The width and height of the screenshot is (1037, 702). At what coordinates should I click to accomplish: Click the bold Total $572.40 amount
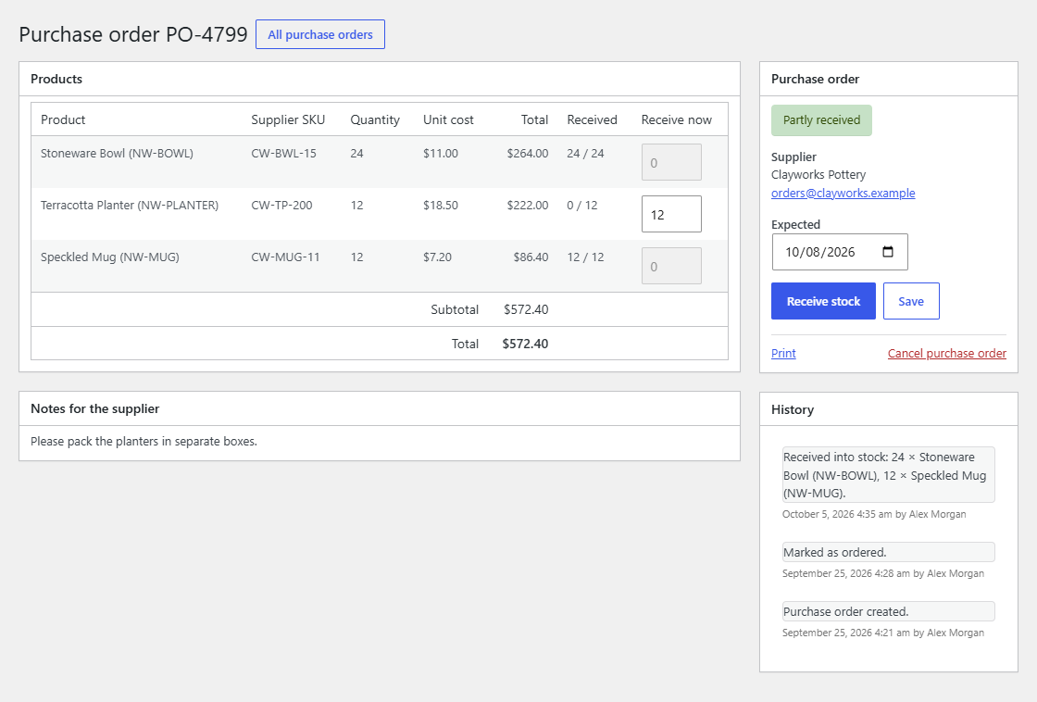click(x=525, y=344)
